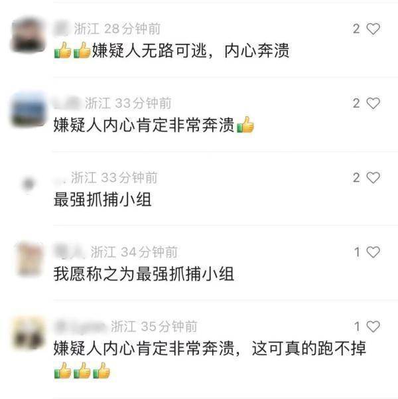Tap heart on the 最强抓捕小组 comment
Viewport: 398px width, 399px height.
click(373, 178)
